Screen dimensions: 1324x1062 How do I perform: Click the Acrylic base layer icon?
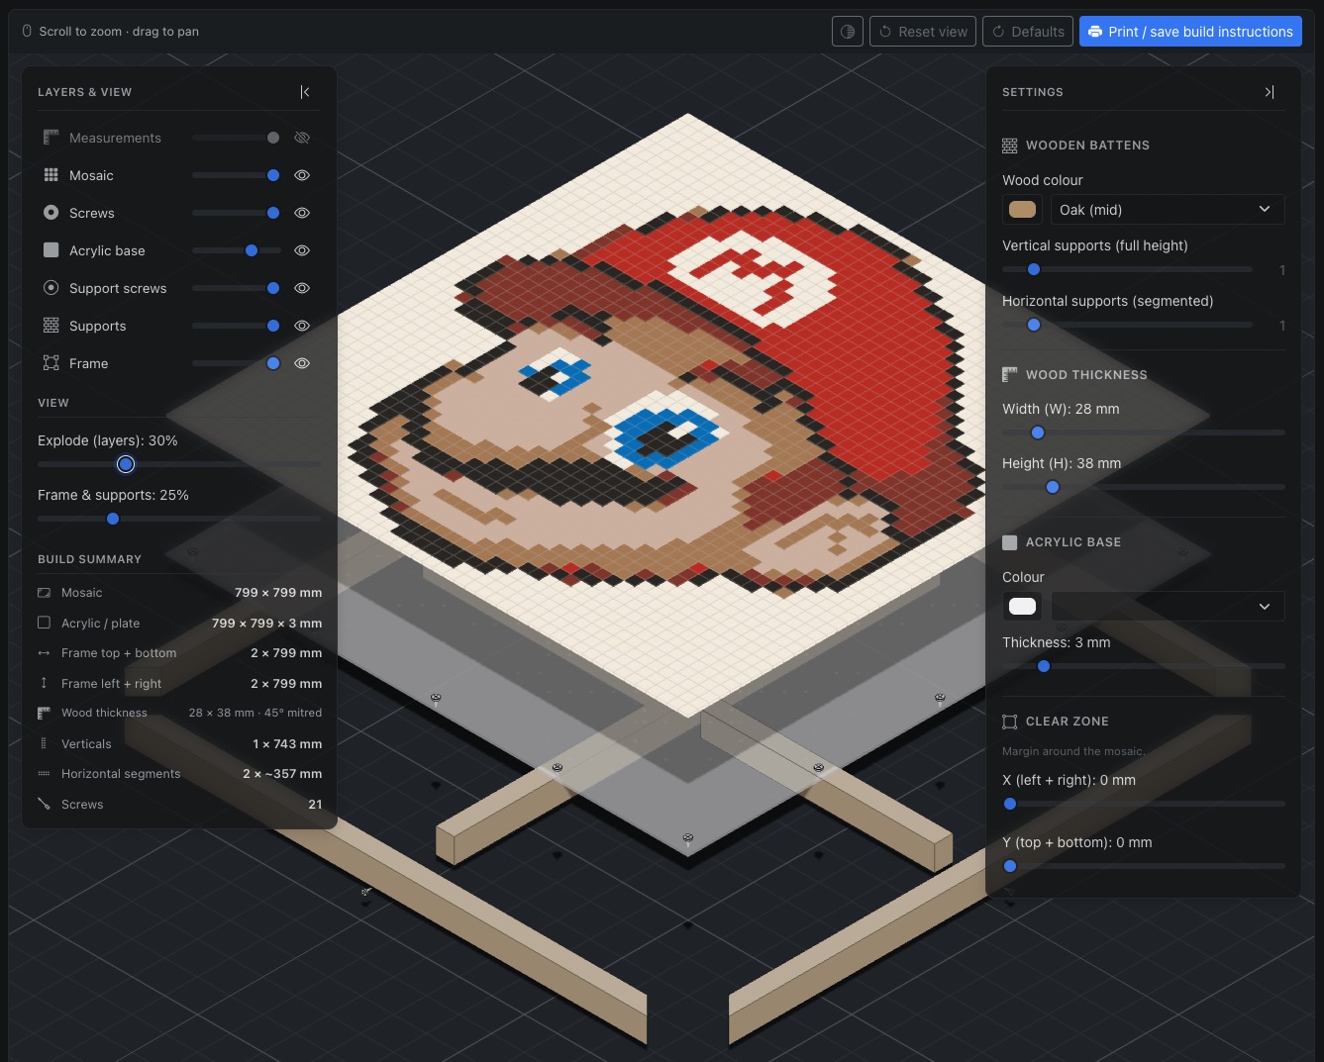coord(51,250)
